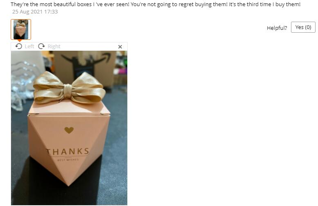Mark the review helpful with Yes (0)
Screen dimensions: 318x206
tap(303, 27)
